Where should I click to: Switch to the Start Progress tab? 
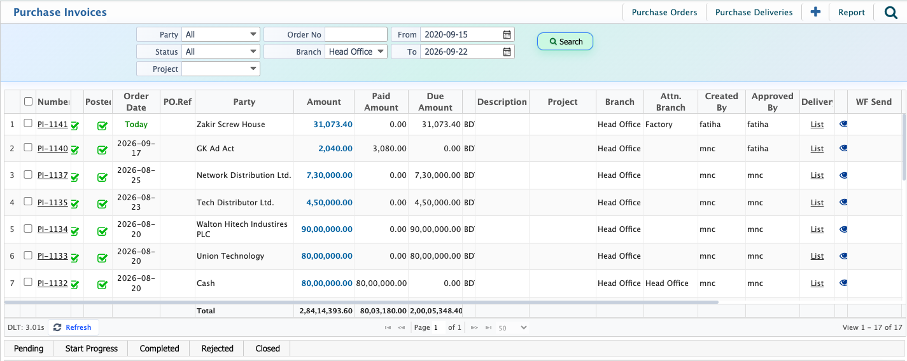92,348
